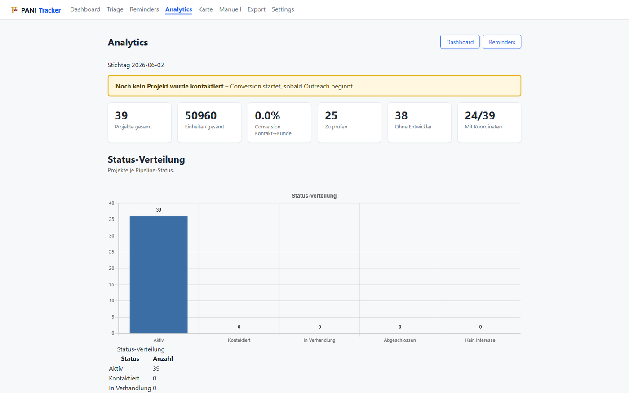Image resolution: width=629 pixels, height=393 pixels.
Task: Click the 'Stichtag 2026-06-02' text
Action: tap(136, 65)
